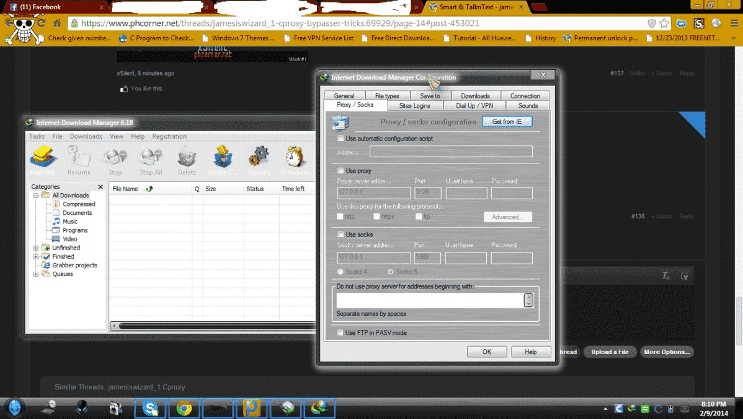Click the like thumb icon under post
The width and height of the screenshot is (743, 419).
pyautogui.click(x=124, y=89)
